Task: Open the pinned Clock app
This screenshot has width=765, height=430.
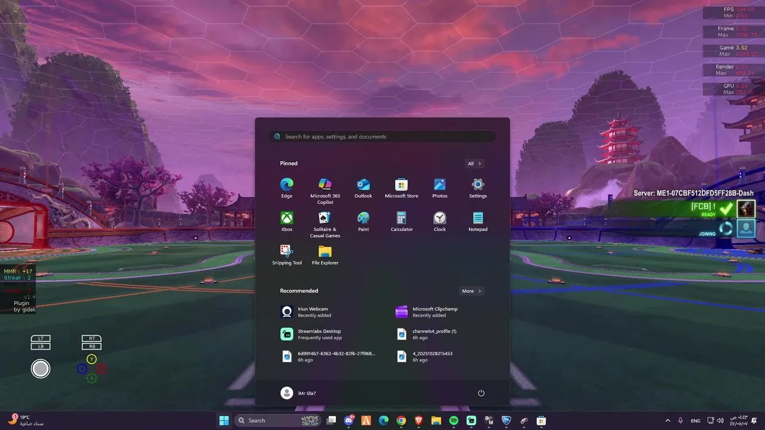Action: point(440,222)
